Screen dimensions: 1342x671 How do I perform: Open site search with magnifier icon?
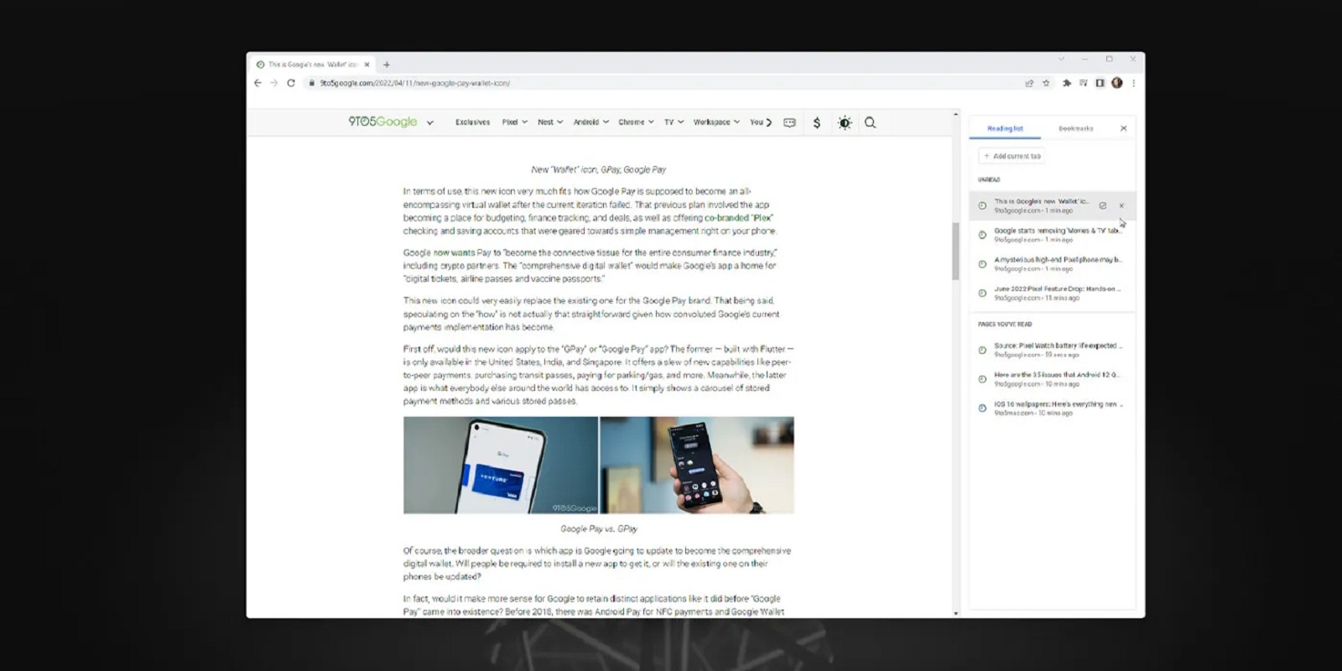tap(871, 122)
